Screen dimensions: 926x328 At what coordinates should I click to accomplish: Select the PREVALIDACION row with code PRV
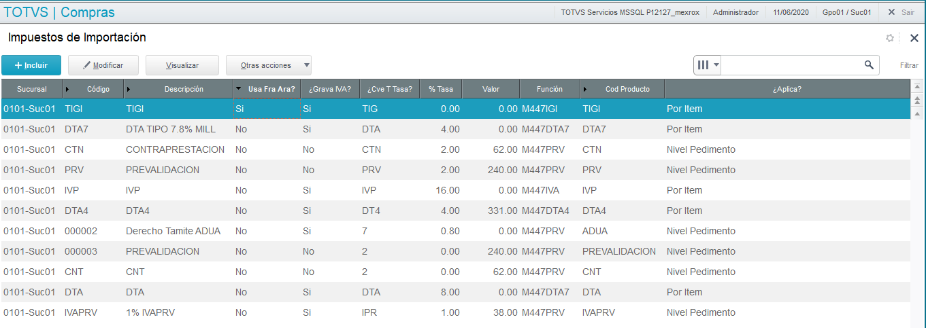[455, 170]
